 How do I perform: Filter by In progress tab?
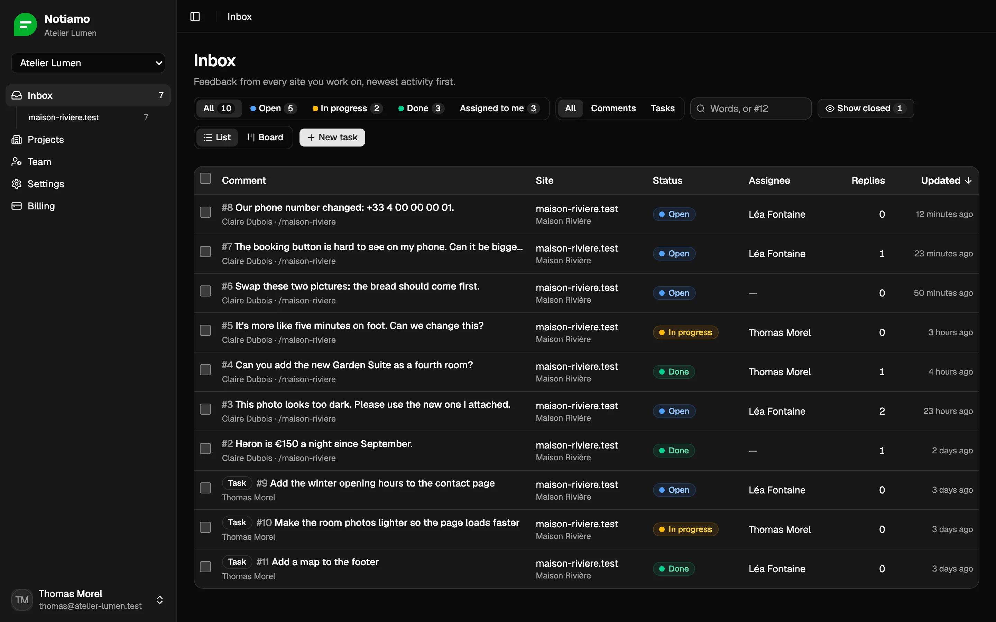pyautogui.click(x=347, y=109)
